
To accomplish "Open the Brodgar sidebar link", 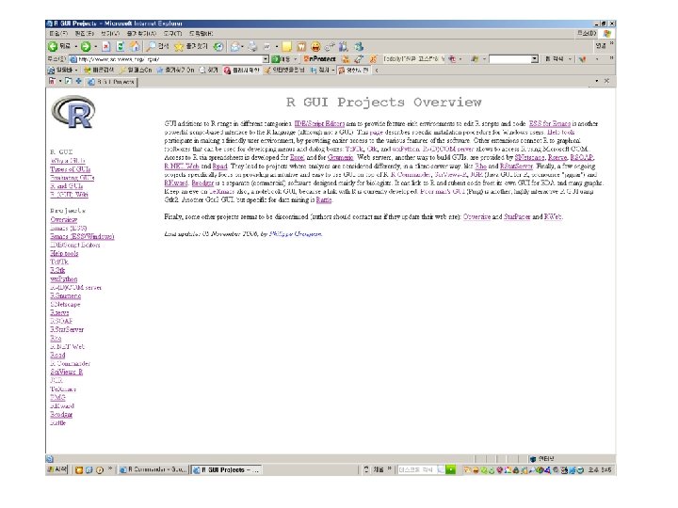I will pos(61,414).
